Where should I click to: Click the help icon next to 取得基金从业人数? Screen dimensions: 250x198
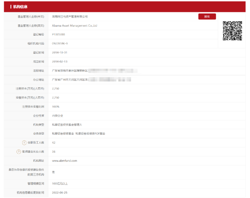tap(19, 151)
